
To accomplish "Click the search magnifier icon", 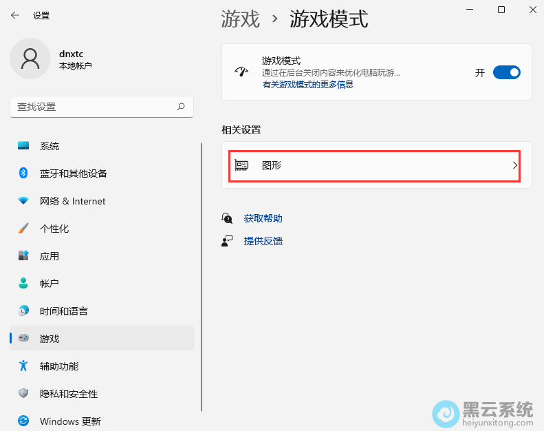I will (181, 107).
